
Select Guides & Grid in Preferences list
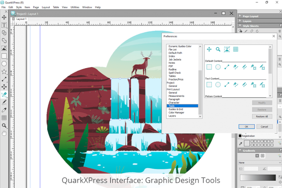[x=176, y=109]
